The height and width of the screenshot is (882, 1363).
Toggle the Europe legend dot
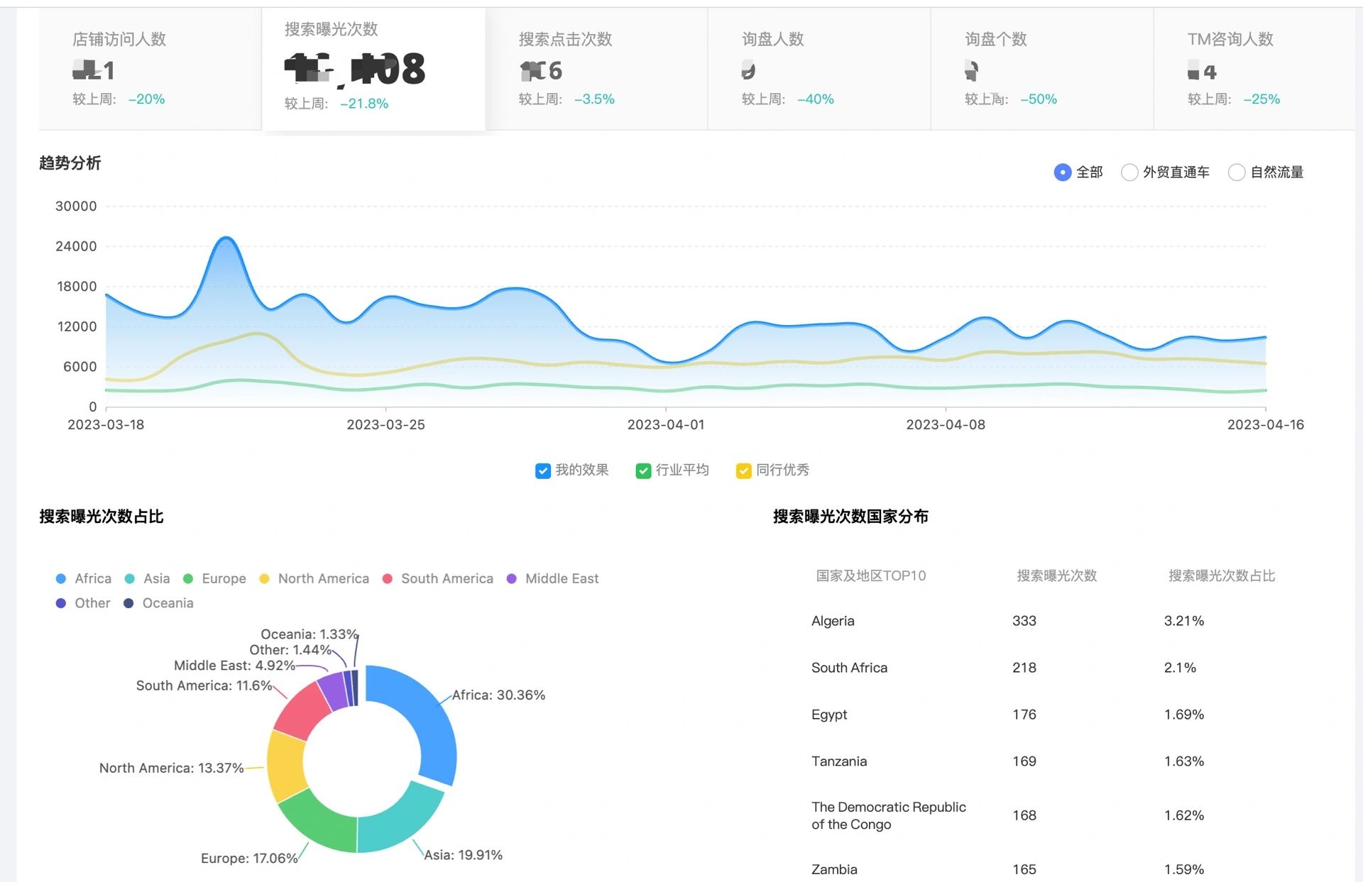[188, 579]
